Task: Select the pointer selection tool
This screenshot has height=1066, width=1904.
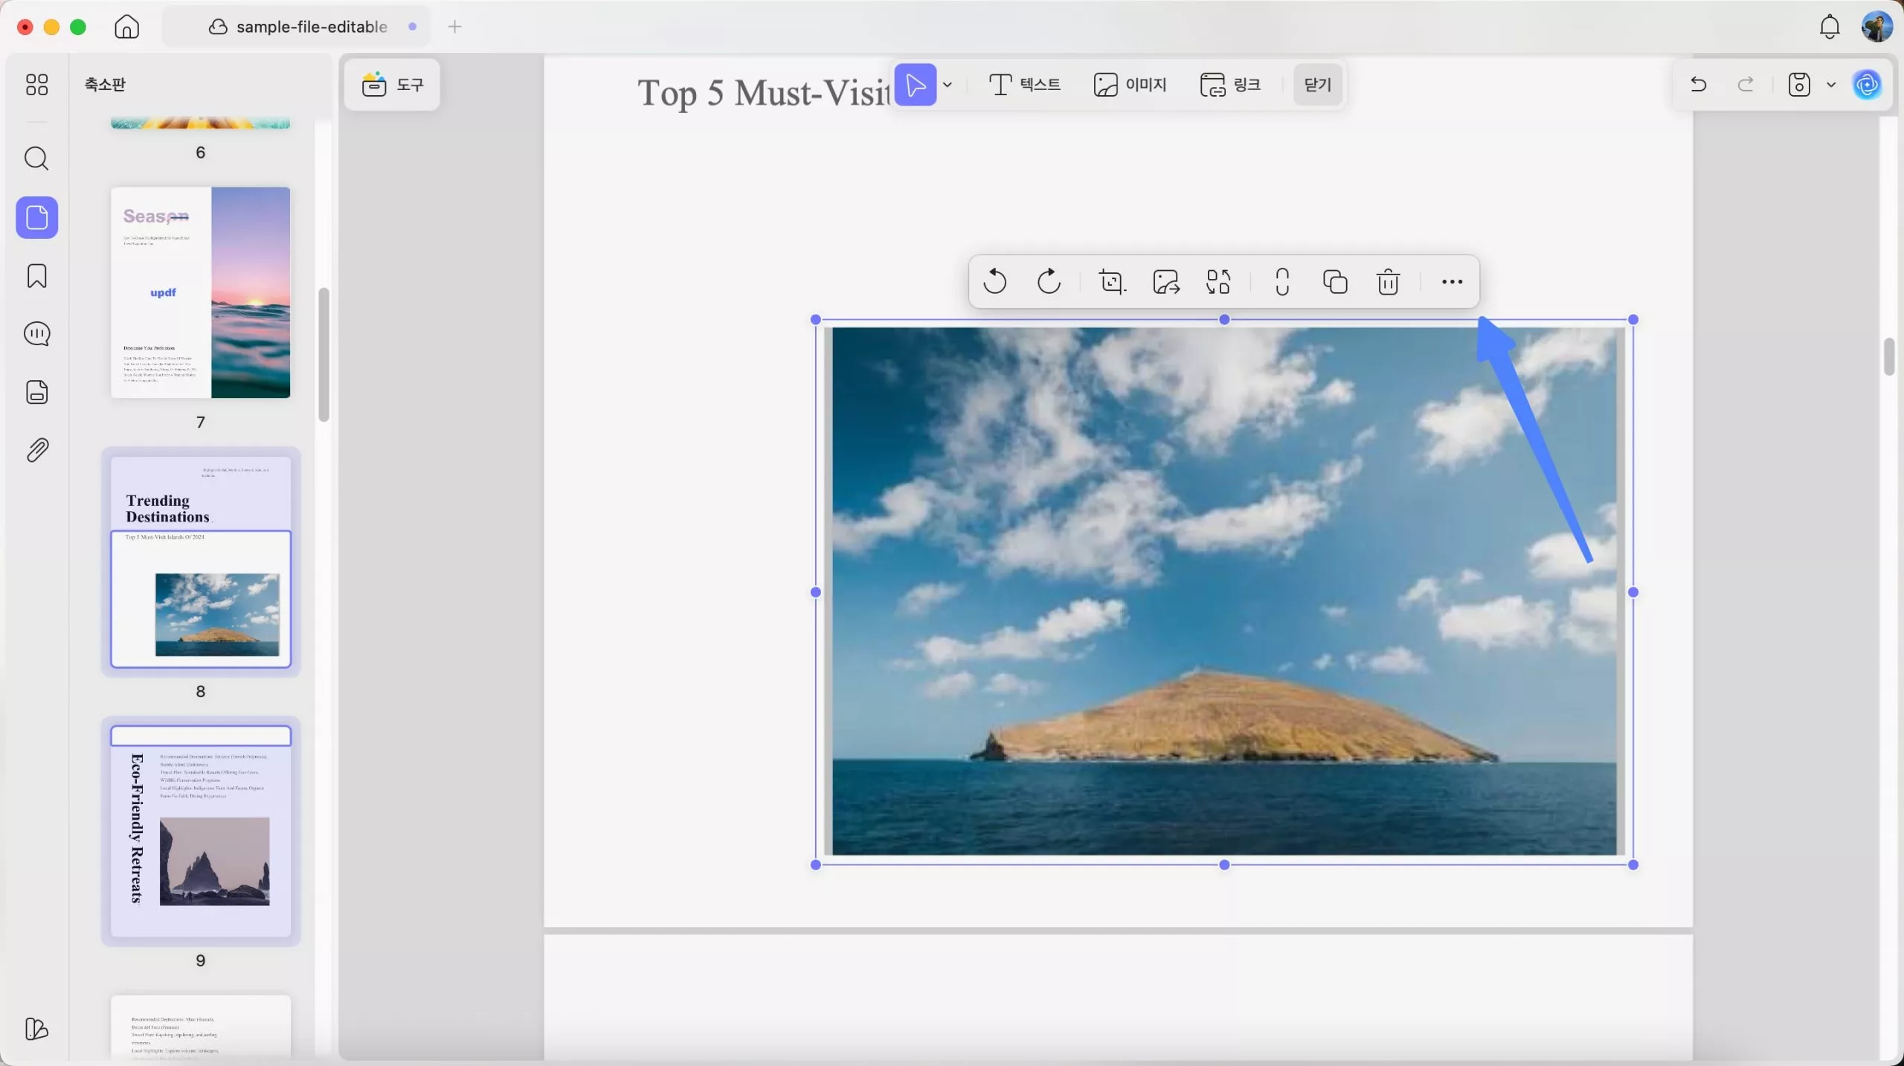Action: point(916,85)
